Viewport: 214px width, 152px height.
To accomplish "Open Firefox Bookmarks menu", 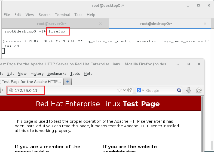I will point(57,73).
